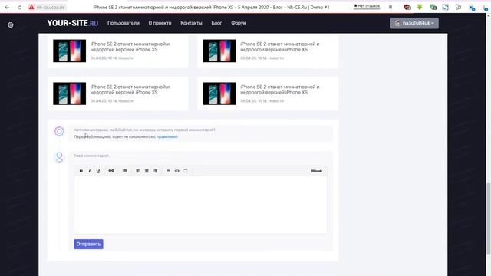Click the purple gear avatar by the no-comments notice
Viewport: 491px width, 276px height.
59,131
